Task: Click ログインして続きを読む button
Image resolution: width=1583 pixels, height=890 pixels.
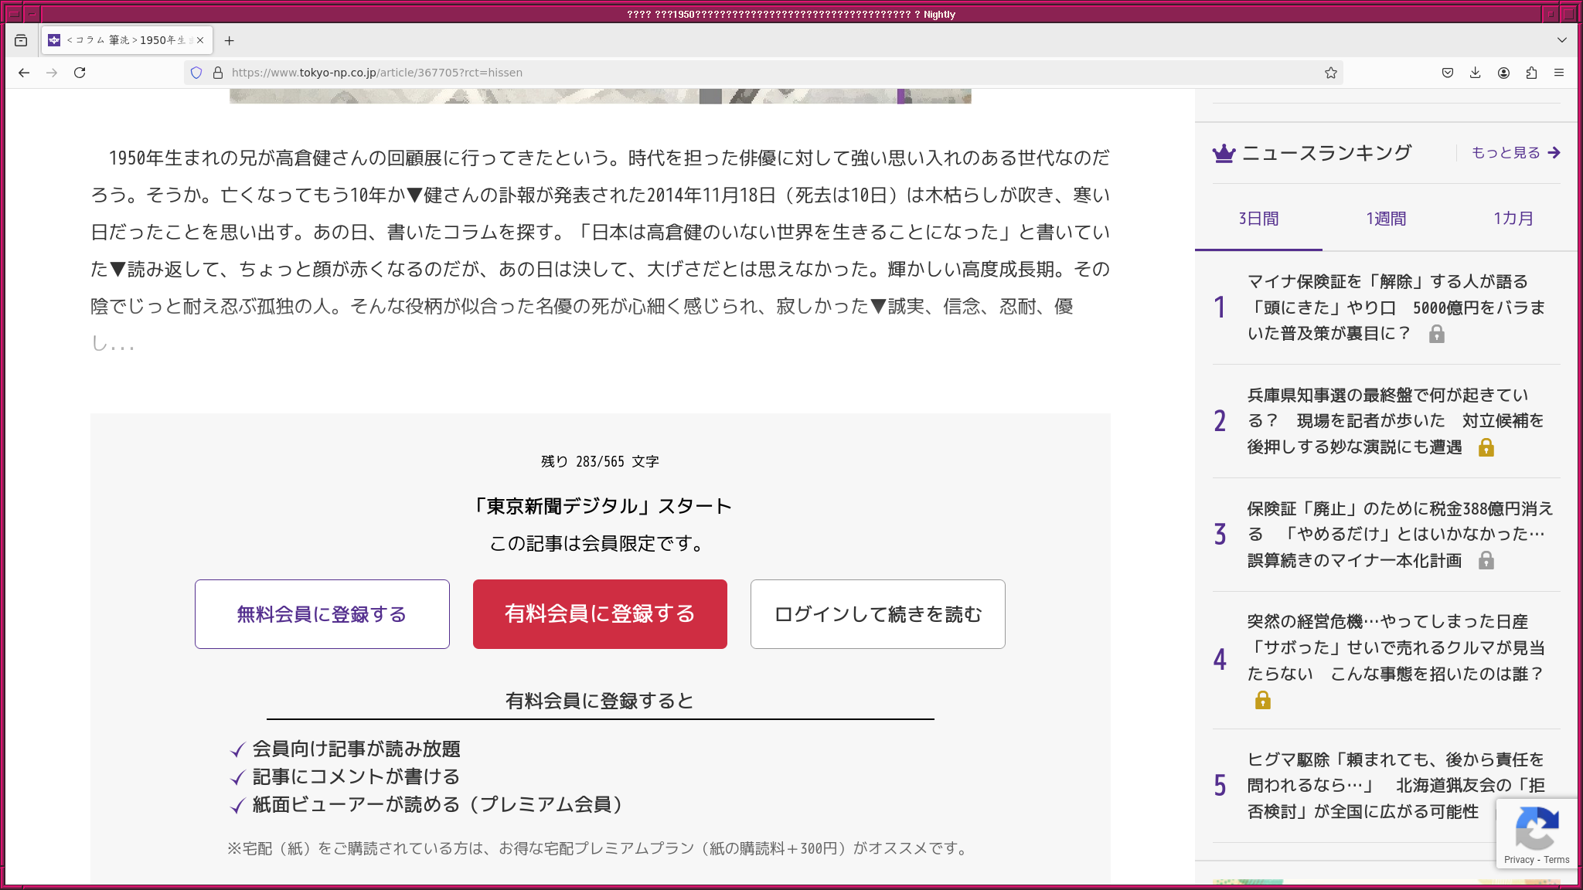Action: pos(877,614)
